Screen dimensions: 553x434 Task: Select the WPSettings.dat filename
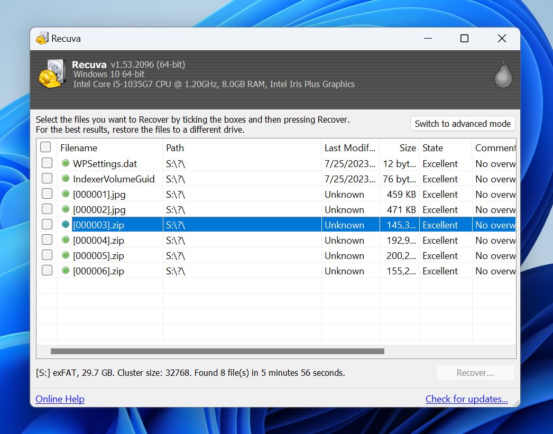coord(105,163)
